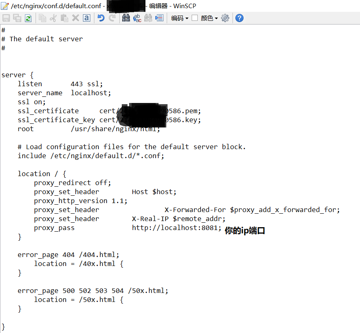This screenshot has width=360, height=333.
Task: Open the Replace text tool
Action: pyautogui.click(x=137, y=18)
